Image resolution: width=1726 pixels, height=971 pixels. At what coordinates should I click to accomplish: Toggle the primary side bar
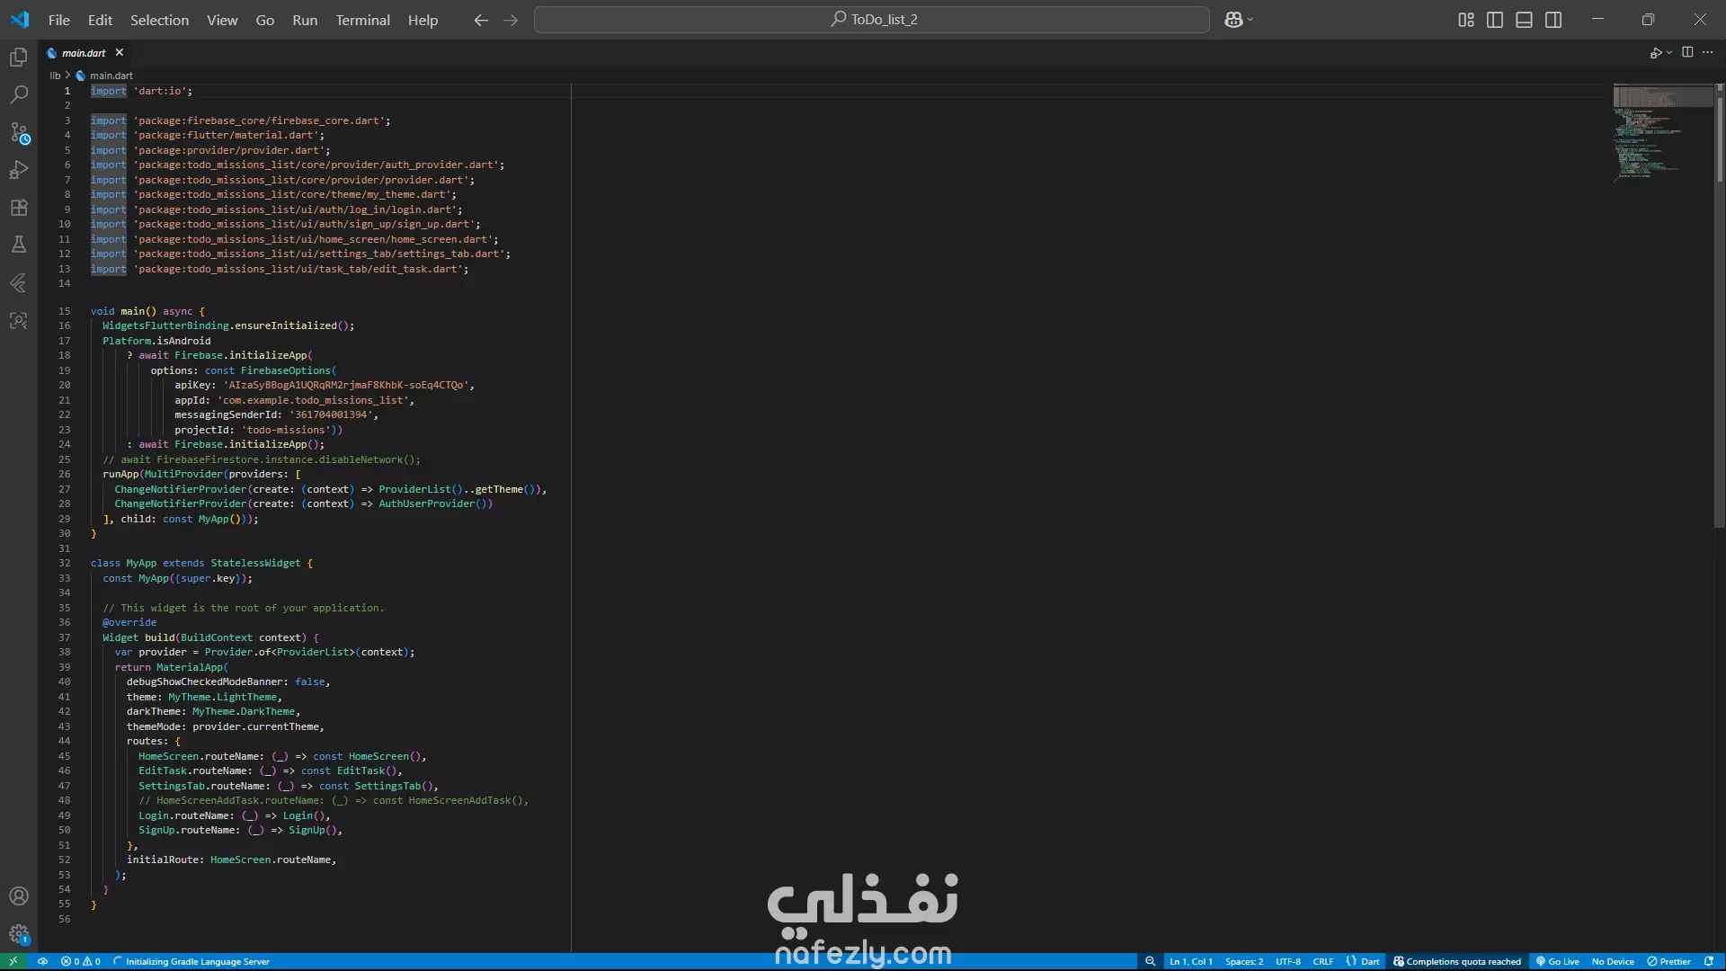pos(1495,20)
